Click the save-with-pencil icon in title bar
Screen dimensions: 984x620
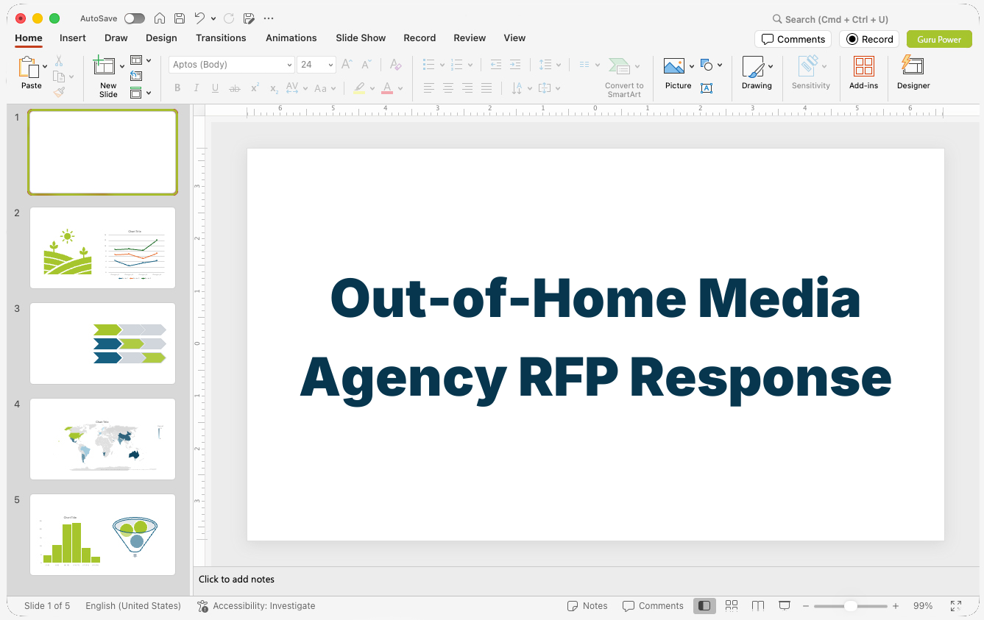click(x=249, y=18)
